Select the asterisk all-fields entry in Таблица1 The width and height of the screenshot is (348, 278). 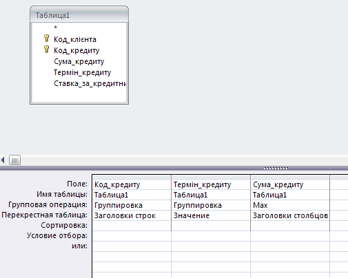pos(55,28)
